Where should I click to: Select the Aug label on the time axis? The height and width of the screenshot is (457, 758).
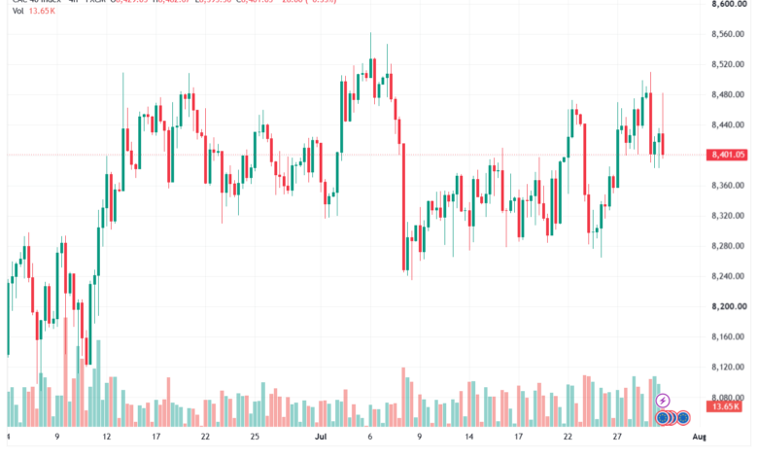(699, 437)
